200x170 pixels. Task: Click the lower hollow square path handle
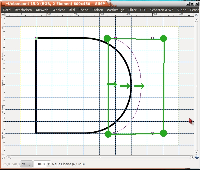coord(152,133)
